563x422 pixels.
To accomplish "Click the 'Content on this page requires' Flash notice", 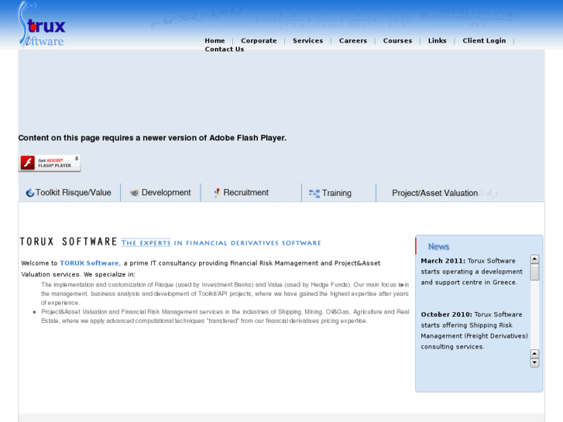I will tap(153, 138).
